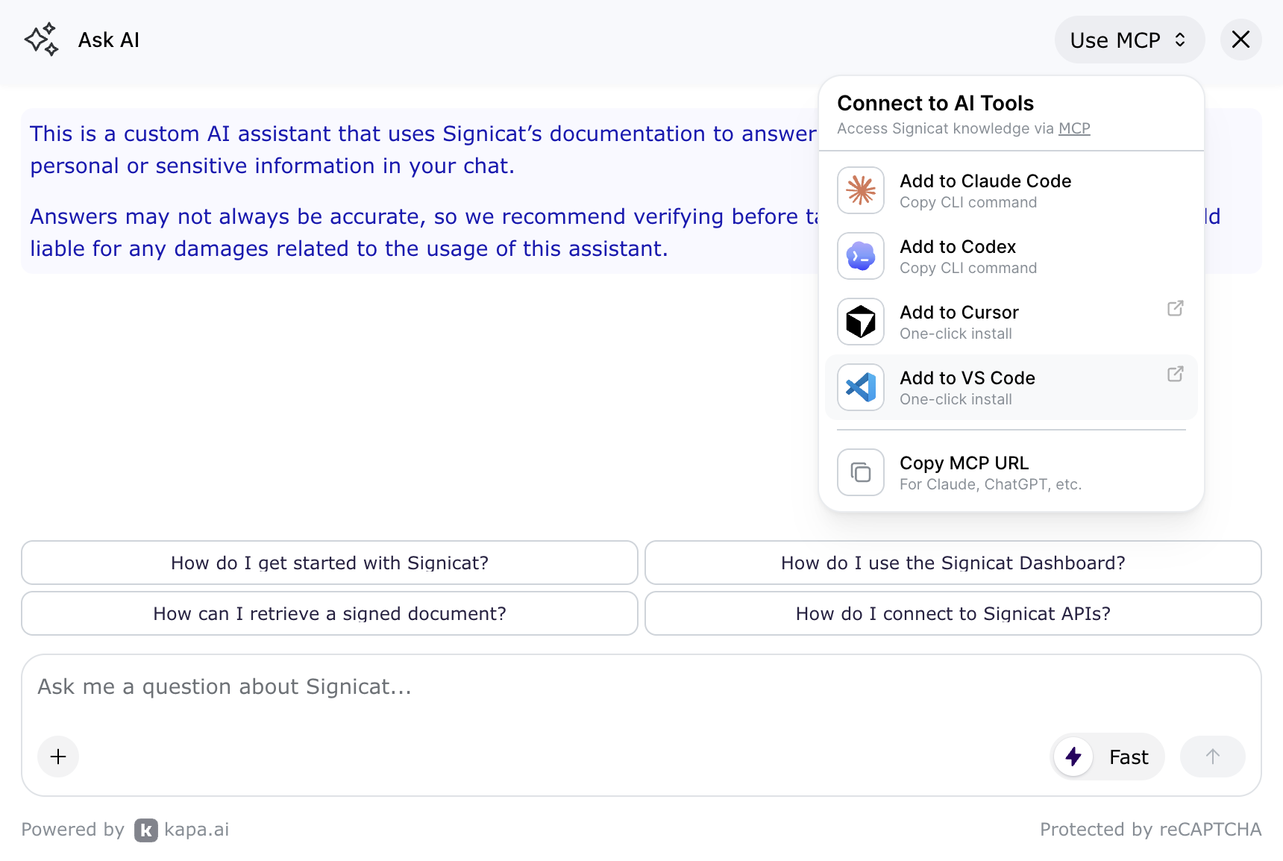1283x861 pixels.
Task: Ask How do I use the Signicat Dashboard
Action: point(953,563)
